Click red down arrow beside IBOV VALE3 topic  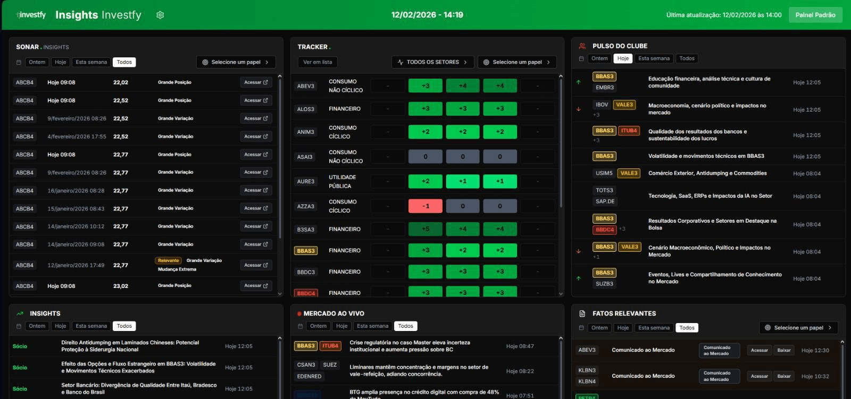click(579, 109)
